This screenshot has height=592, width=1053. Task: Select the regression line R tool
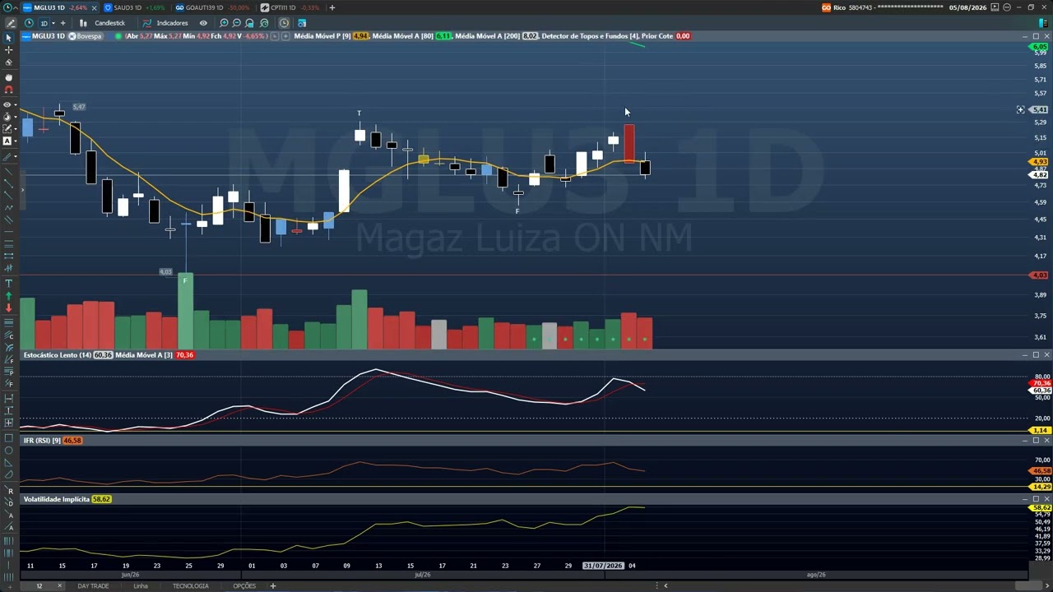10,491
